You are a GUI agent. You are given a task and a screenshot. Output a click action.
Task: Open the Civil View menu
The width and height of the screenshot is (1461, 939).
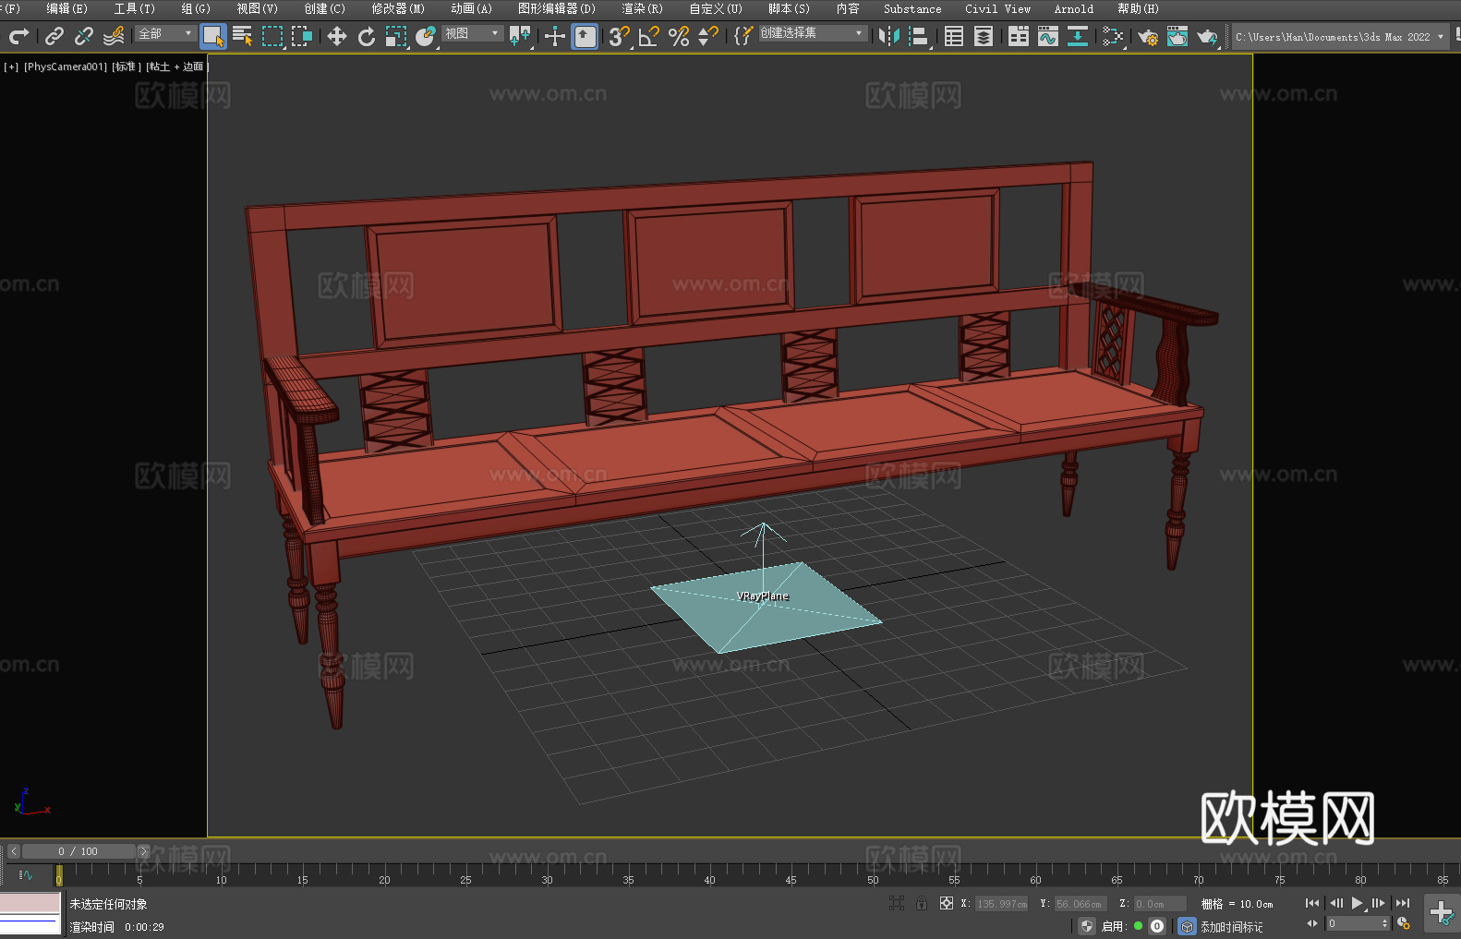click(997, 8)
